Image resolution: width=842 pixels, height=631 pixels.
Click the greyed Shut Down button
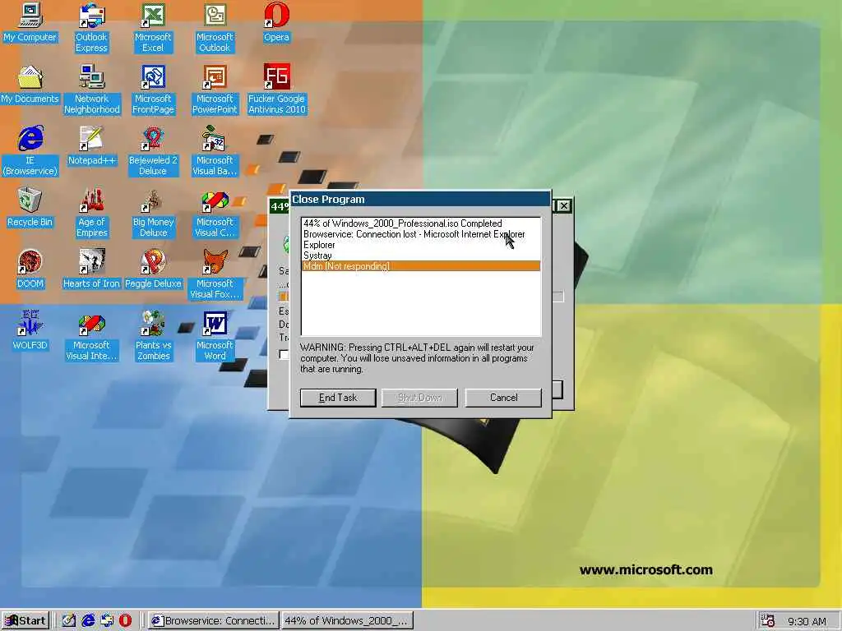tap(419, 398)
